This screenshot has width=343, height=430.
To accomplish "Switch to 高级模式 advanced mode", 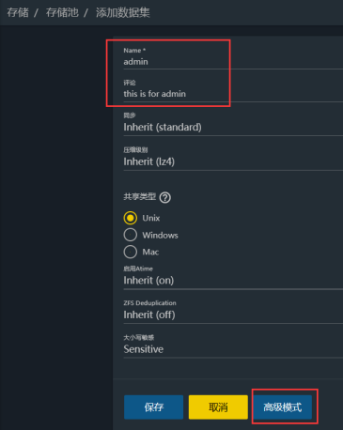I will click(x=283, y=407).
